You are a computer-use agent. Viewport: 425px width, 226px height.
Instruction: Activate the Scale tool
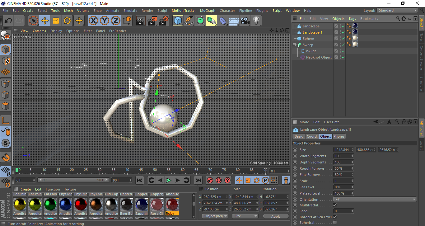pyautogui.click(x=56, y=21)
